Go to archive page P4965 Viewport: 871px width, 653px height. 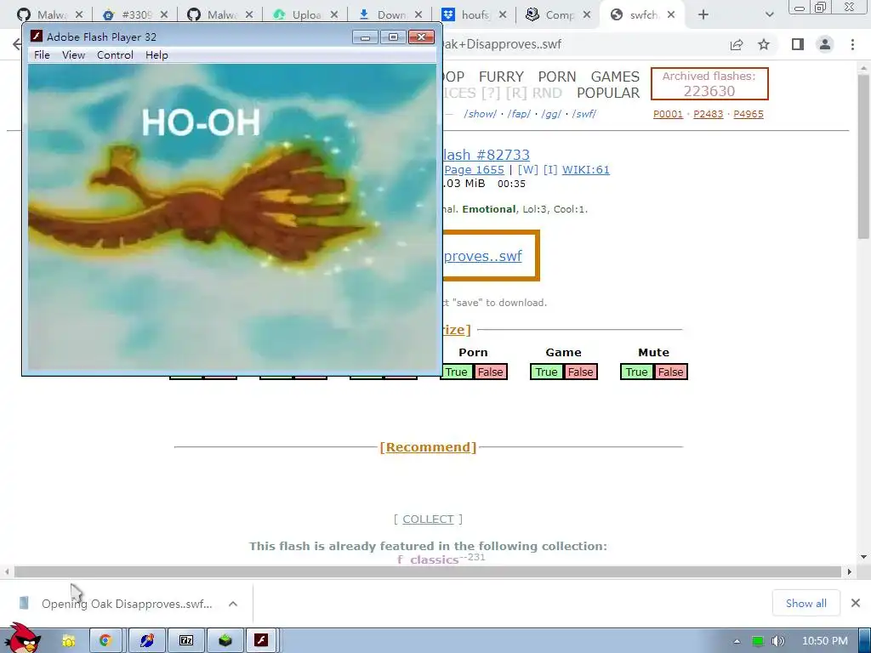pos(749,114)
